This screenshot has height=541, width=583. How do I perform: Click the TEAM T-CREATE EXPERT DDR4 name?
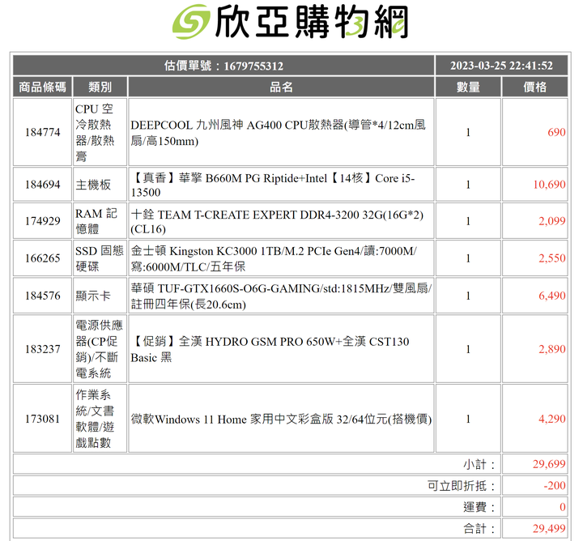(277, 221)
